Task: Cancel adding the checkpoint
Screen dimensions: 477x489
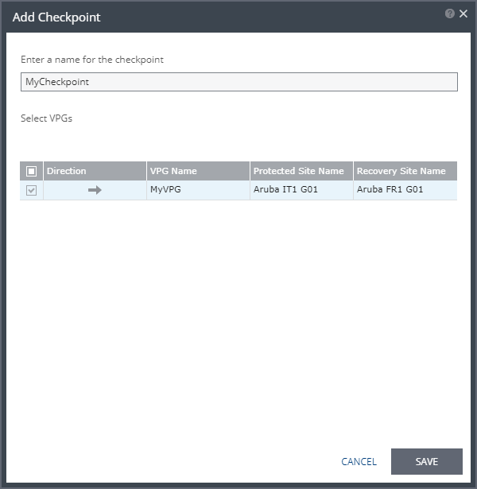Action: pos(359,461)
